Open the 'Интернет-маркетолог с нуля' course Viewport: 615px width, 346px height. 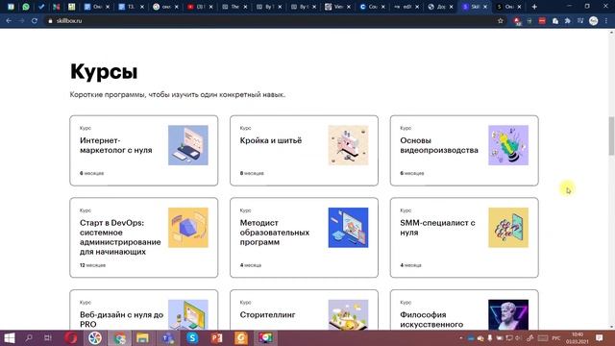[143, 150]
